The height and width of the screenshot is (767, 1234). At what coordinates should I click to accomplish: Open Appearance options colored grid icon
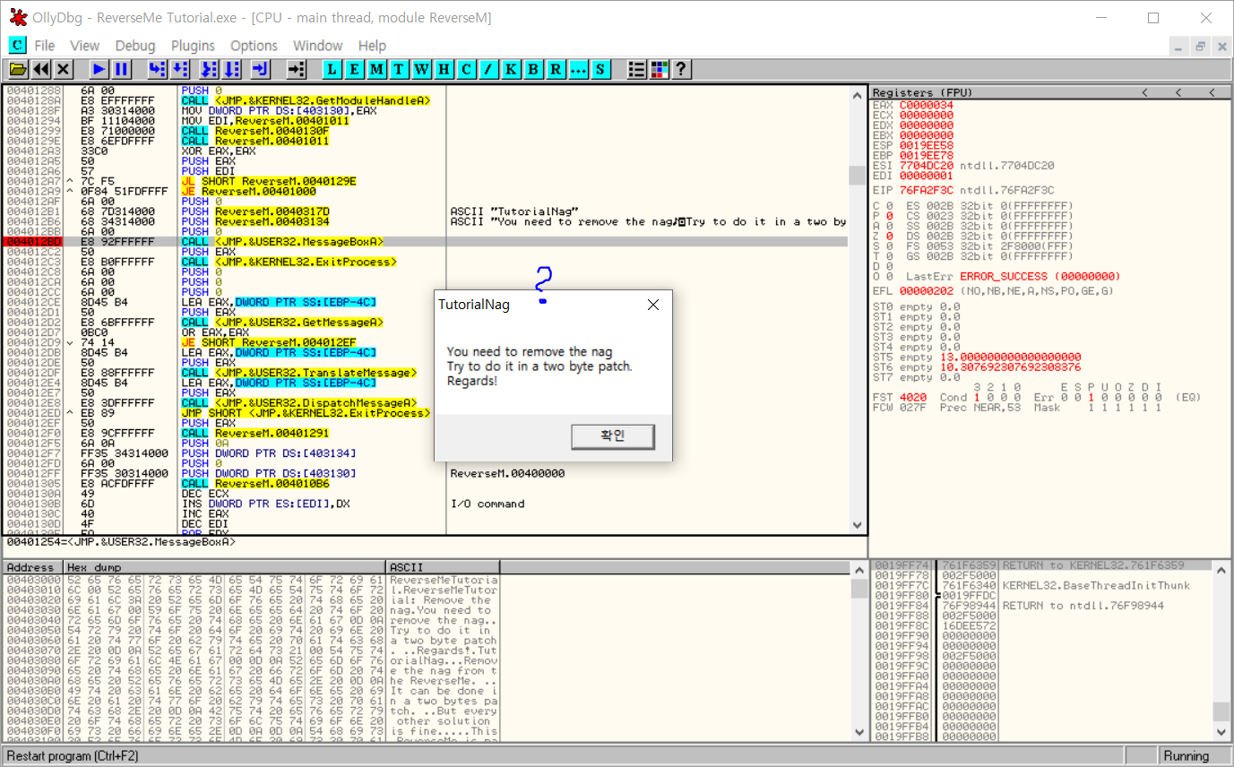point(660,69)
